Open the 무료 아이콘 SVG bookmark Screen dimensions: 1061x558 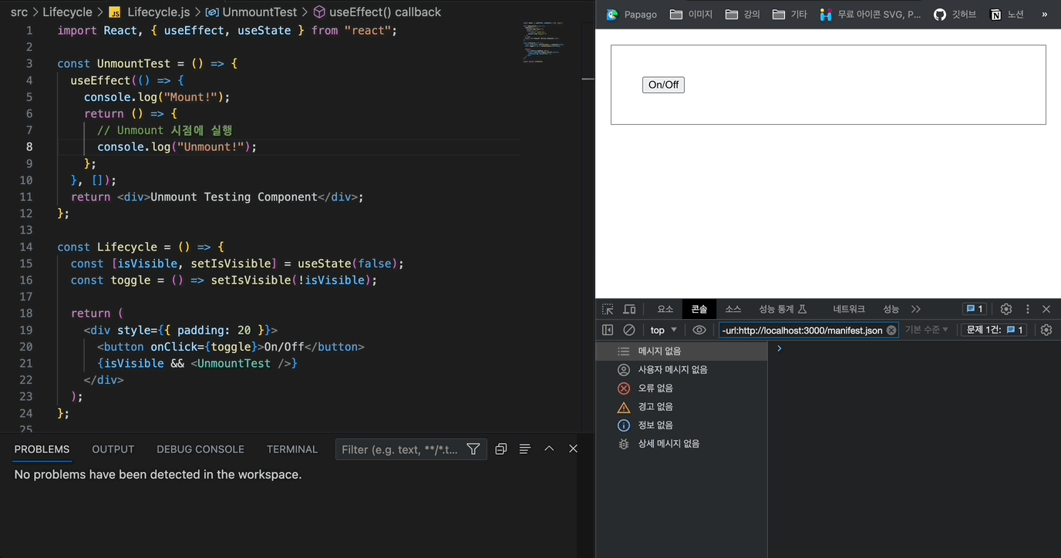coord(870,15)
